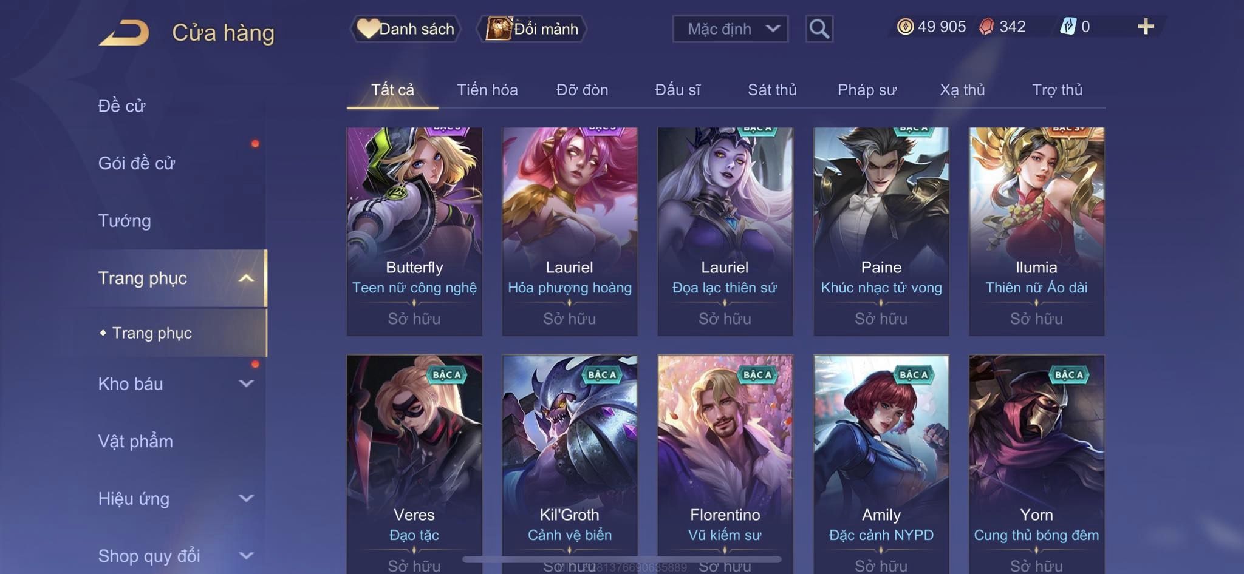
Task: Expand the Hiệu ứng sidebar section
Action: (x=246, y=498)
